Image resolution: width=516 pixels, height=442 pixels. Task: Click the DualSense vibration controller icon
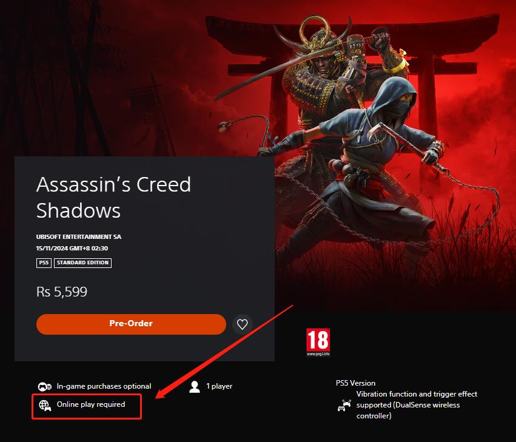344,405
